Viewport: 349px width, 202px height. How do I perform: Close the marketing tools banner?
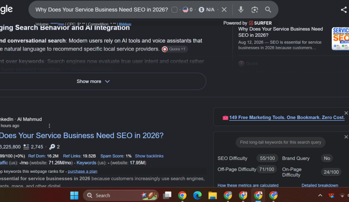tap(346, 113)
